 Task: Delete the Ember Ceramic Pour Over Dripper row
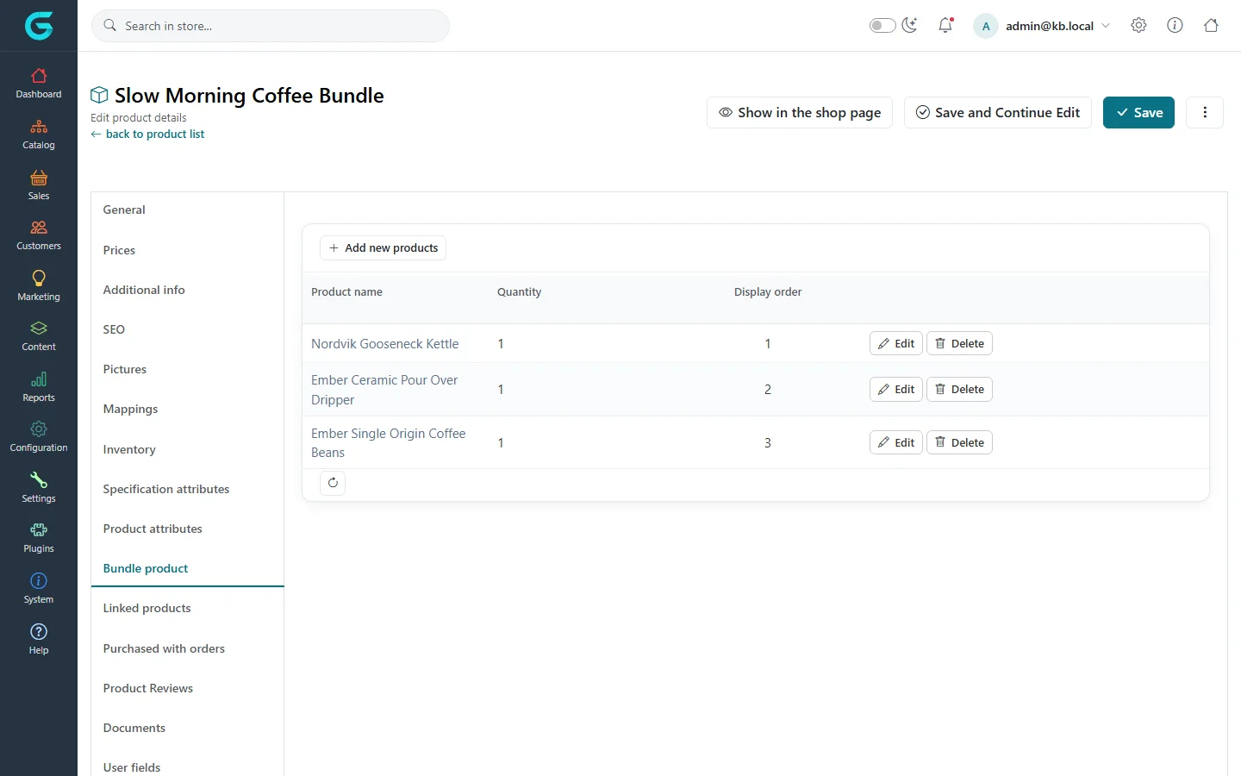[x=959, y=389]
